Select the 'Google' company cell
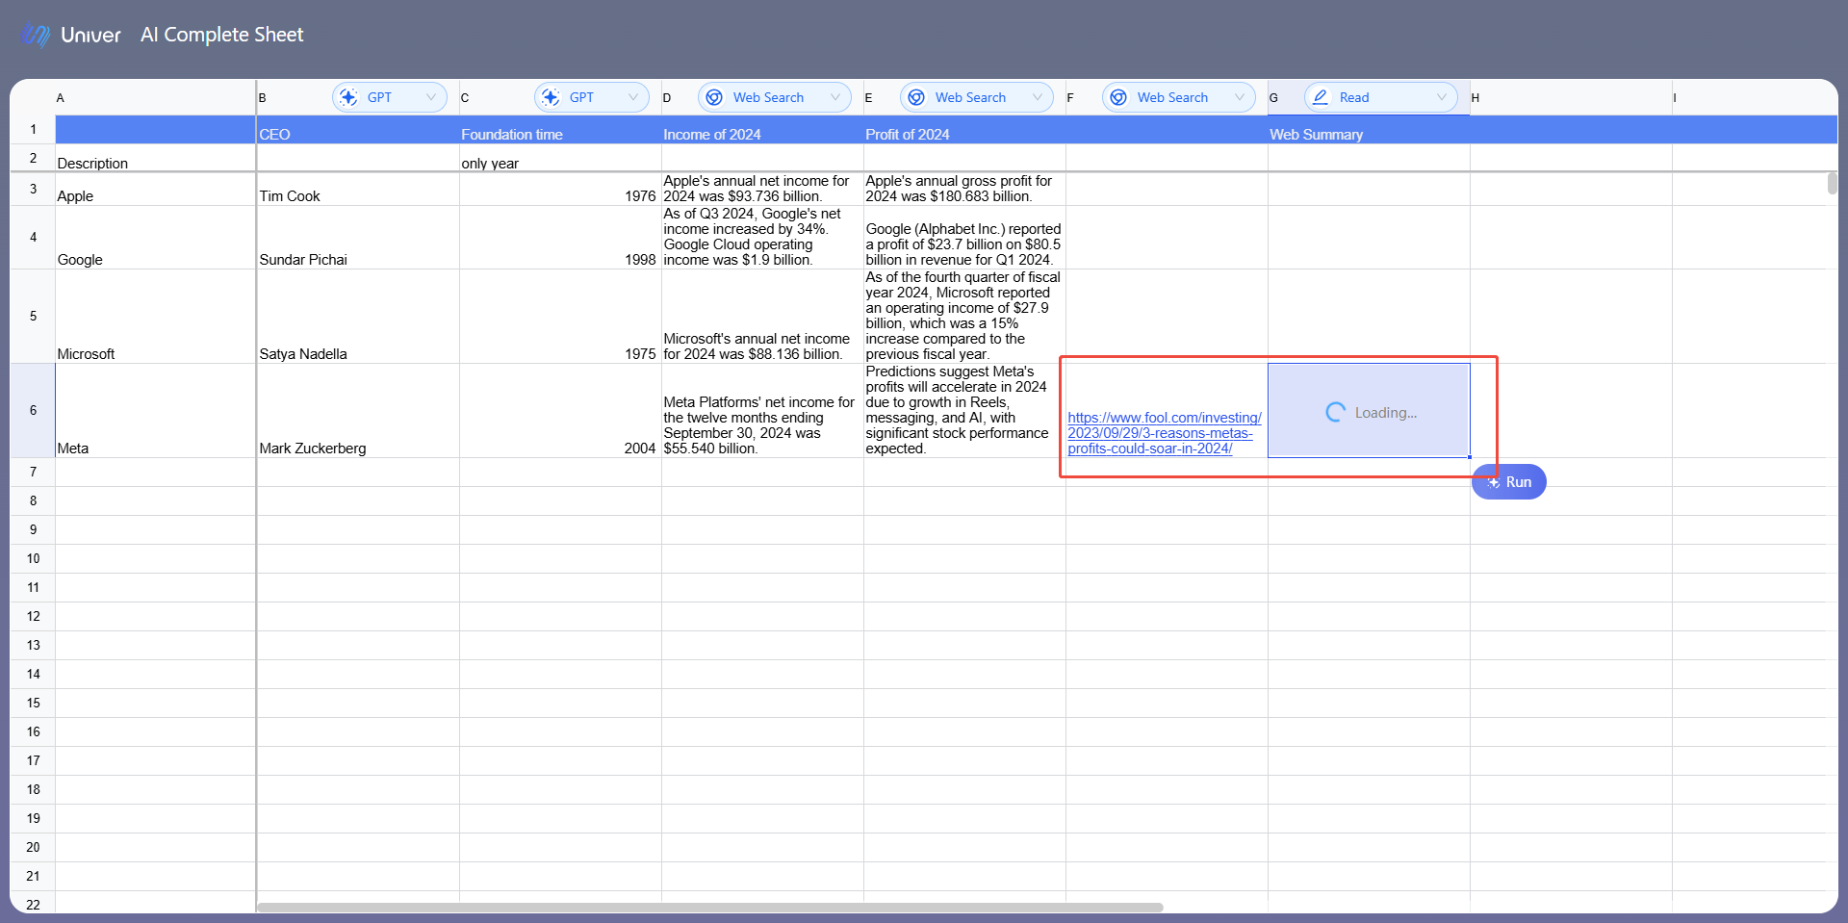1848x923 pixels. pos(155,238)
